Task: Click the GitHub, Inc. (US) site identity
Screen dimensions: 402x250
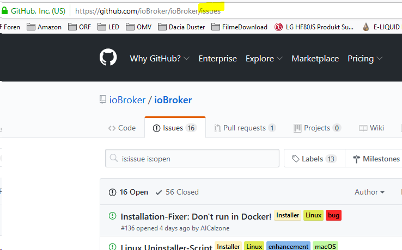Action: point(38,11)
